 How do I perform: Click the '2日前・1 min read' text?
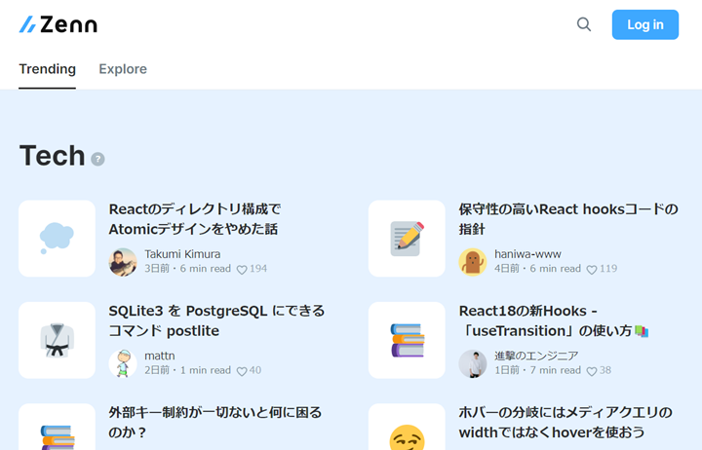[x=187, y=370]
